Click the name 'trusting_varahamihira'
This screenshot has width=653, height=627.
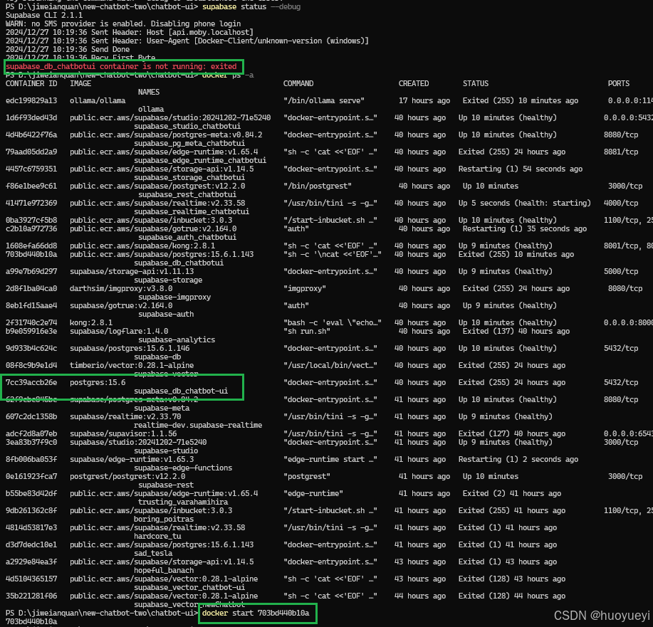183,502
